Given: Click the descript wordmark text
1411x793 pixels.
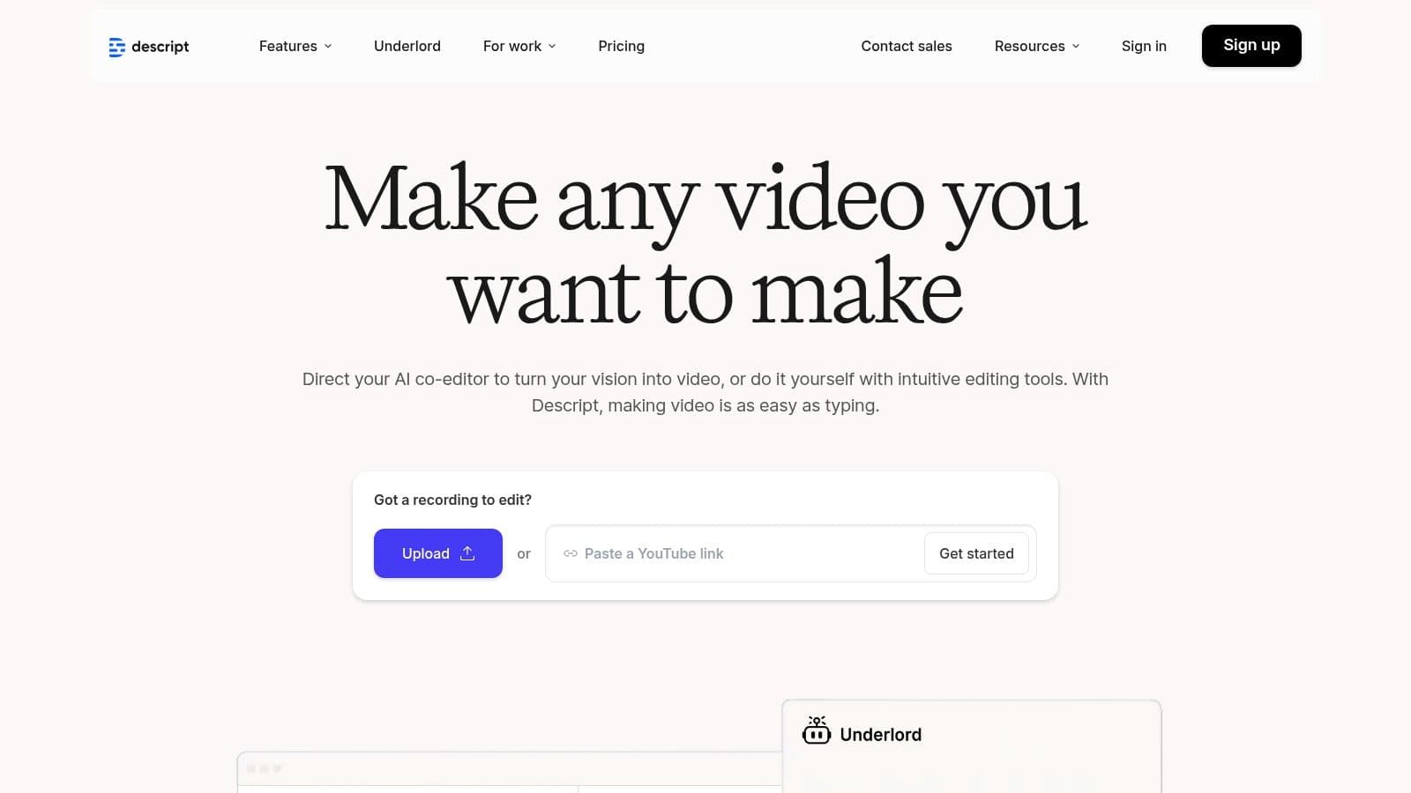Looking at the screenshot, I should tap(160, 47).
